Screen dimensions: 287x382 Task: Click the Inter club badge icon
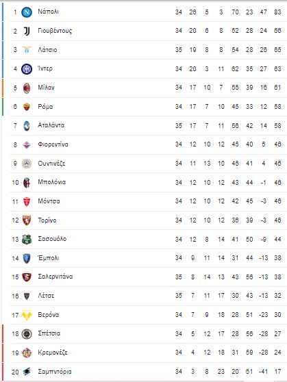coord(27,69)
